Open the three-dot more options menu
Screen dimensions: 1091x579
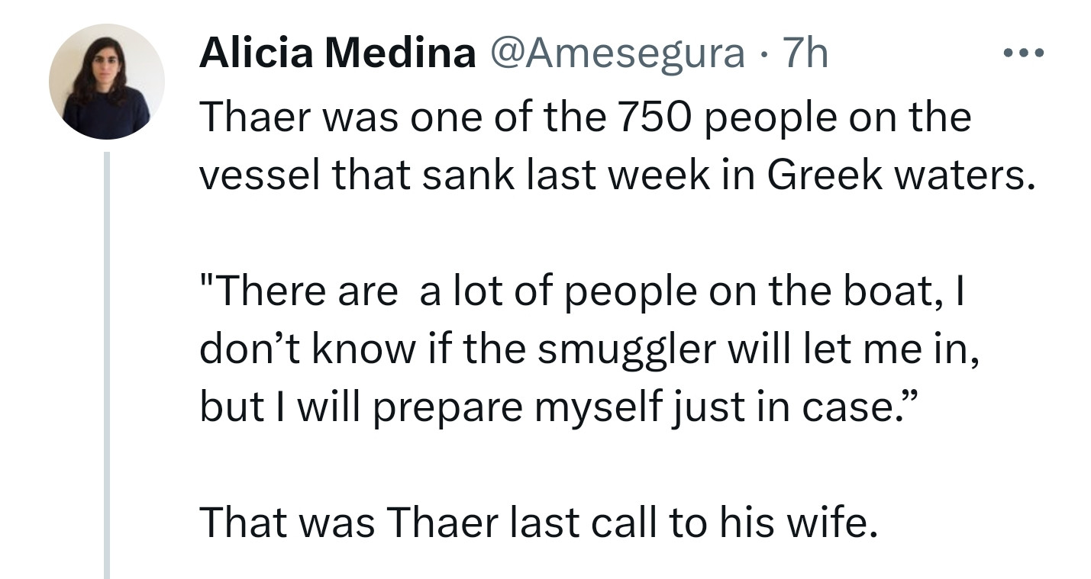(x=1022, y=53)
